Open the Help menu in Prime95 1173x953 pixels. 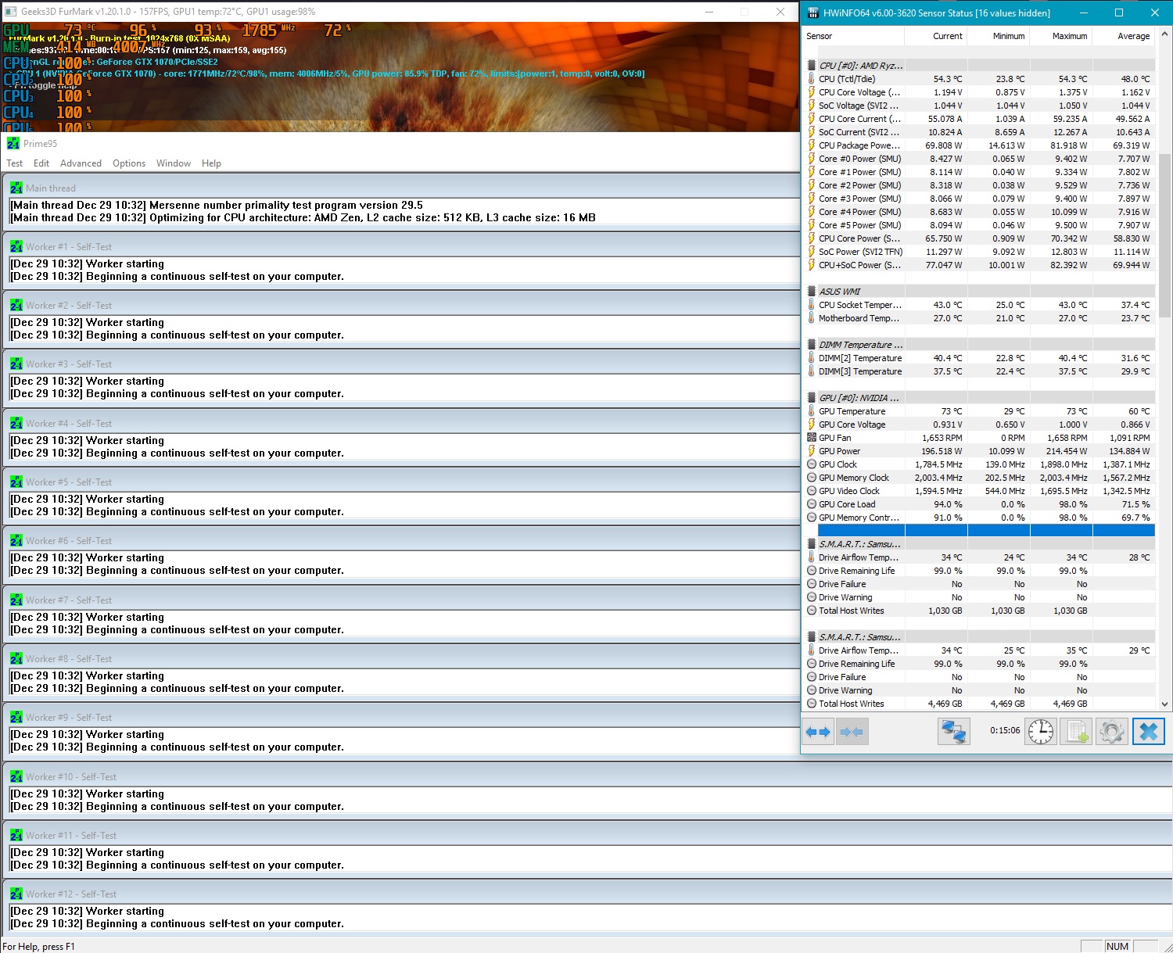(211, 163)
